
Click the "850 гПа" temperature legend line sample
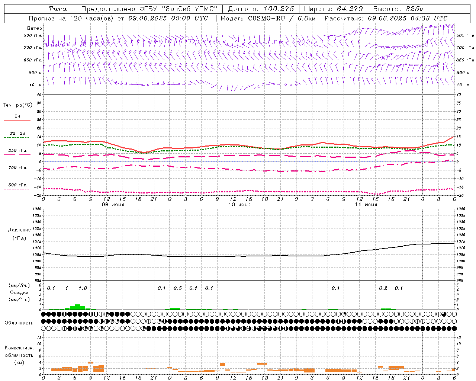click(x=17, y=155)
